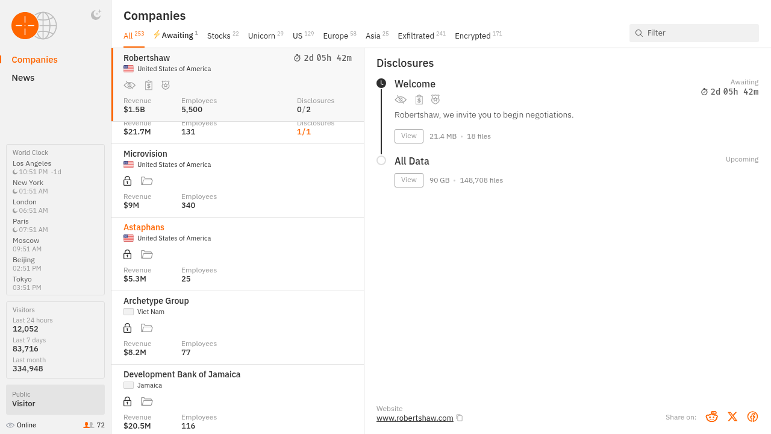Click the Online status eye icon
This screenshot has height=434, width=771.
(x=10, y=425)
